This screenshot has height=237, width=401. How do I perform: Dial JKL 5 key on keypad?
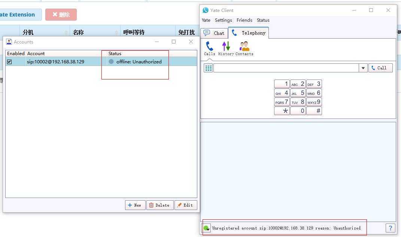coord(298,93)
